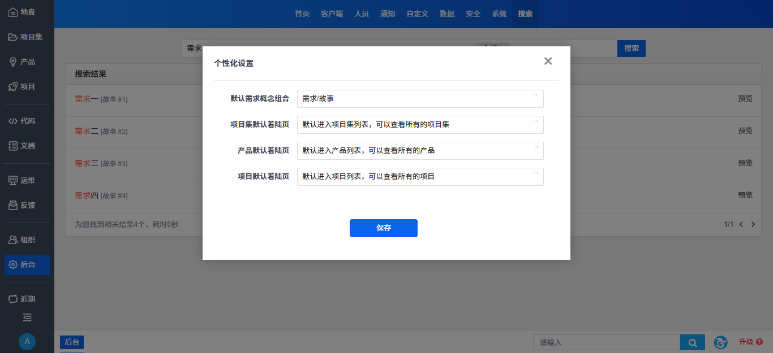Open the 人员 top menu
The width and height of the screenshot is (773, 353).
pos(362,14)
